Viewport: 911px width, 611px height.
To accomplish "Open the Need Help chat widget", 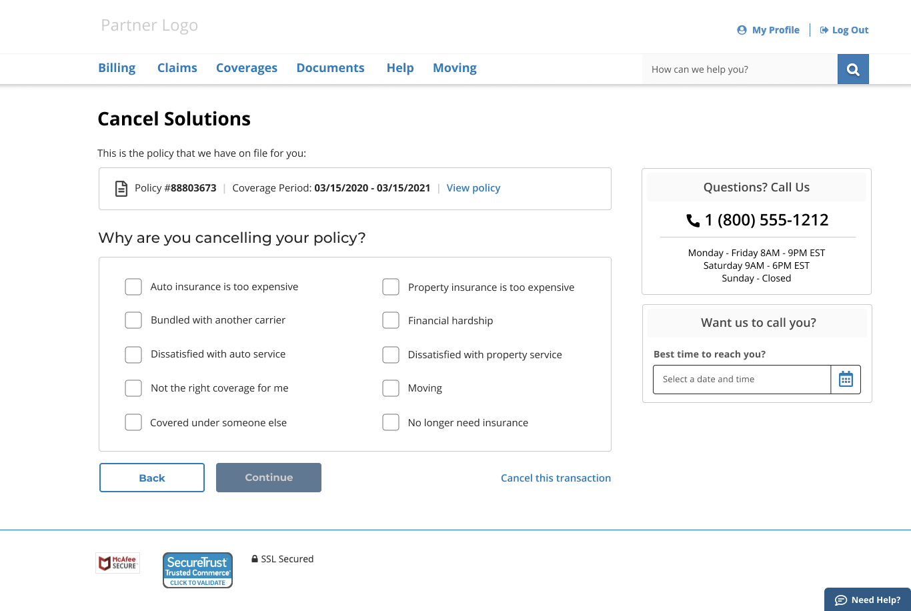I will (x=868, y=600).
